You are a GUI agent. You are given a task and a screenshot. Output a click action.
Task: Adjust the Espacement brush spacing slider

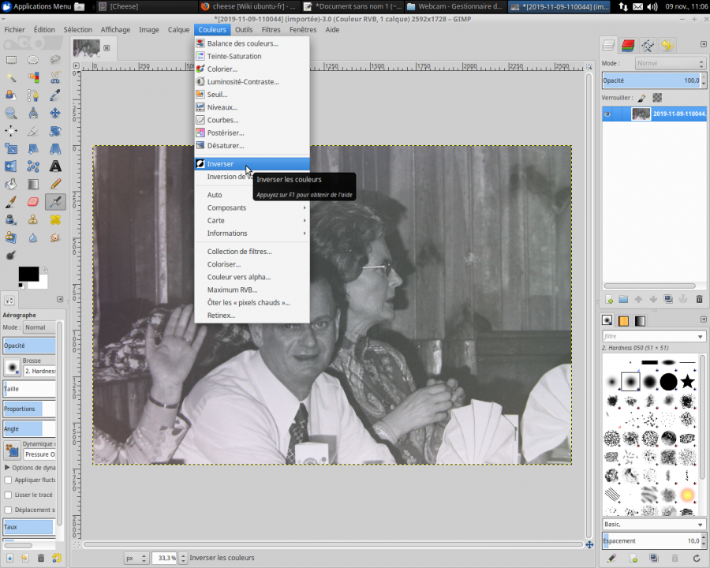652,541
